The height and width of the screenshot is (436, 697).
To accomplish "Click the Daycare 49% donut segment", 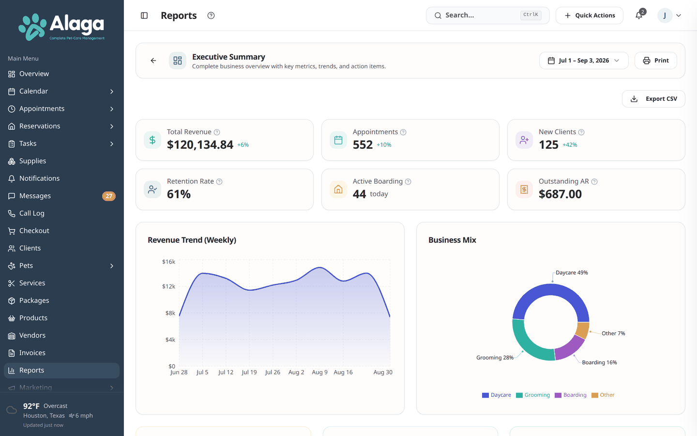I will coord(551,290).
